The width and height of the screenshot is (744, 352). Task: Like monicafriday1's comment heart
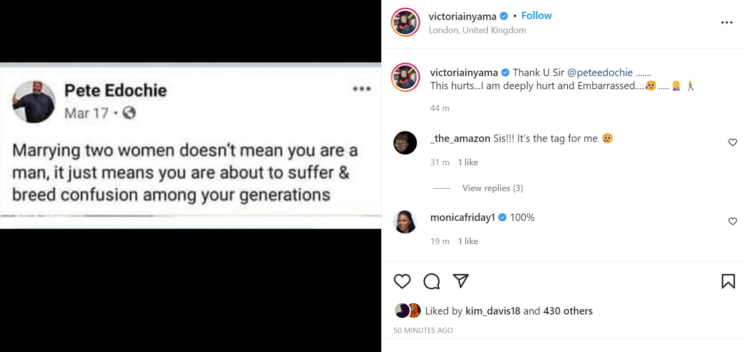(732, 221)
